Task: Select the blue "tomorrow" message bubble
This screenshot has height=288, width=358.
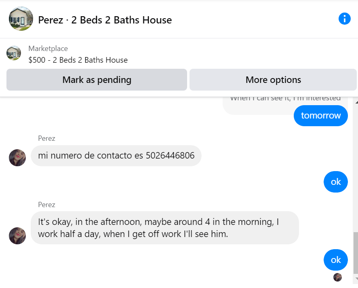Action: click(321, 116)
